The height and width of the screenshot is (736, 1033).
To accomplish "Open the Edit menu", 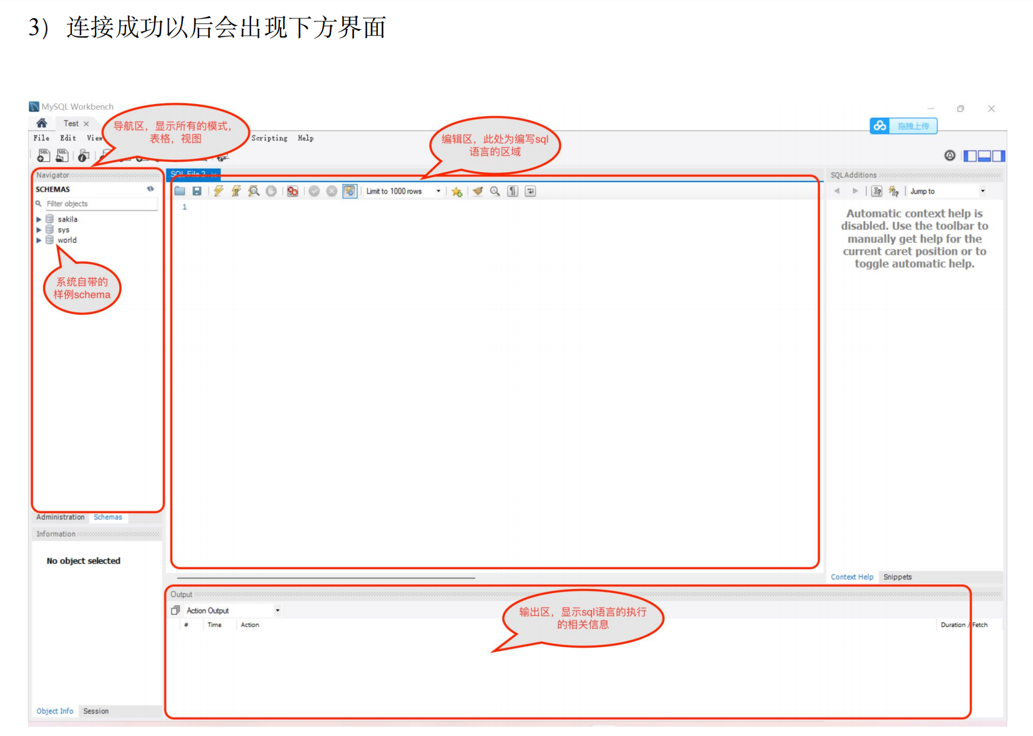I will pos(68,138).
